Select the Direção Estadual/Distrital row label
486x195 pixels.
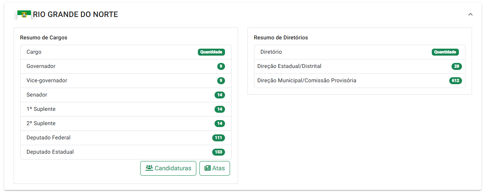pos(289,66)
